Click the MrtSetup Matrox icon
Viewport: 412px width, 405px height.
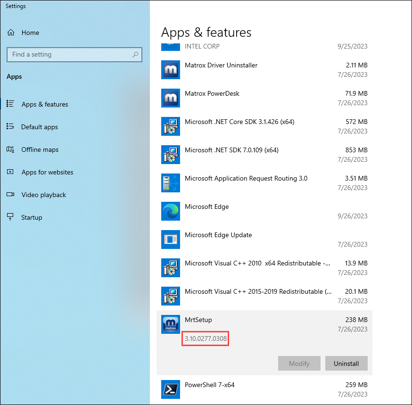point(170,324)
